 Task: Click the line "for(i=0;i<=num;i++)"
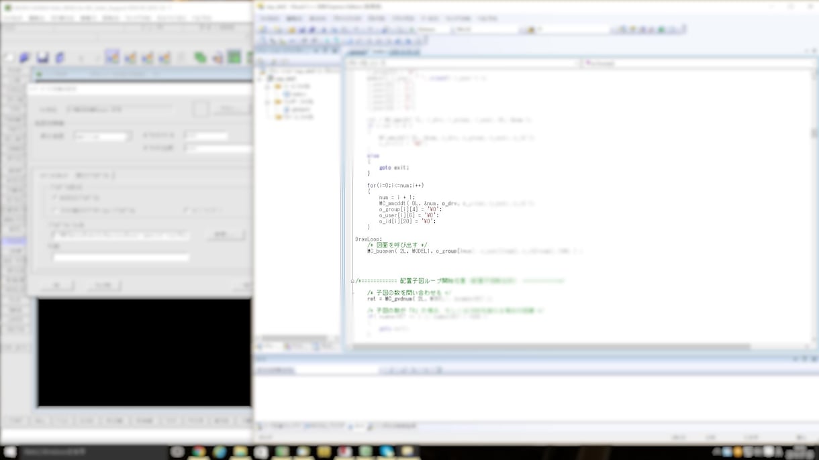(x=395, y=185)
